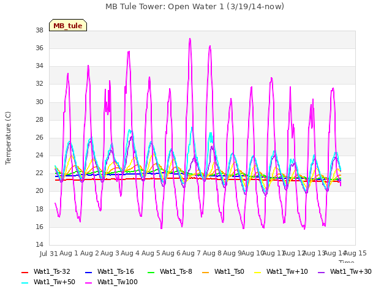
Task: Click the 38 temperature axis value
Action: pos(39,31)
